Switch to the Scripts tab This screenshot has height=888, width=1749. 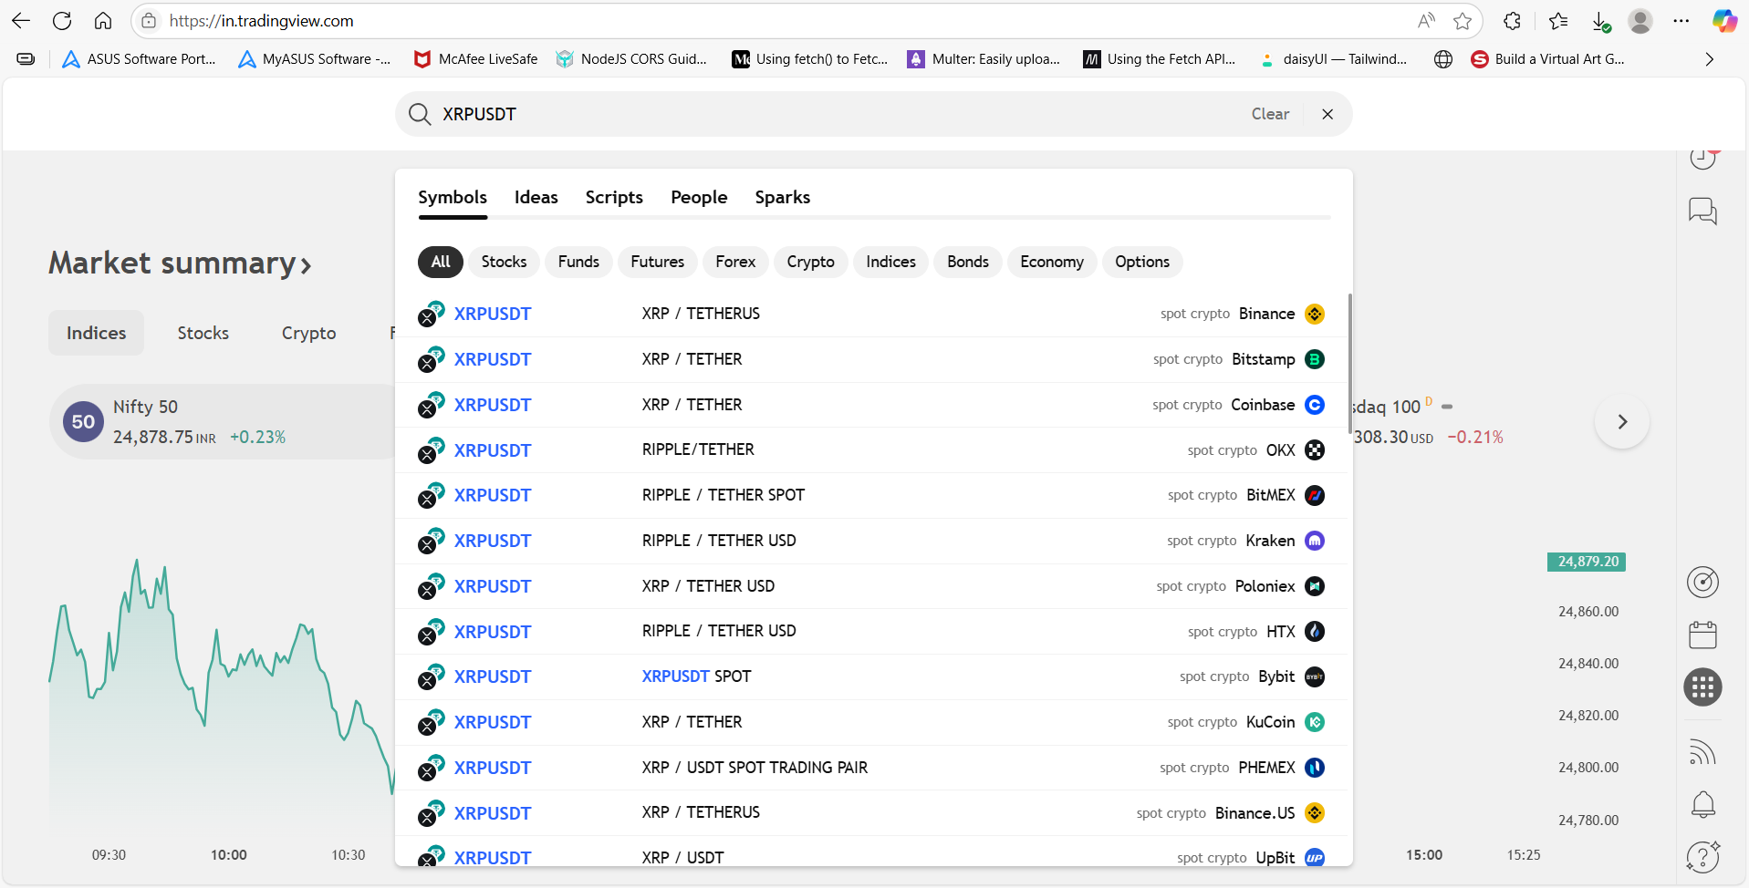pos(614,197)
